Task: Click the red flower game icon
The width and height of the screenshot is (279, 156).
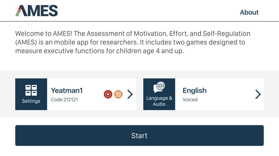Action: (x=108, y=94)
